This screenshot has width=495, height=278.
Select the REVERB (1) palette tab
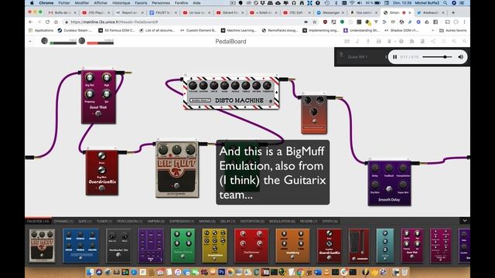tap(309, 222)
